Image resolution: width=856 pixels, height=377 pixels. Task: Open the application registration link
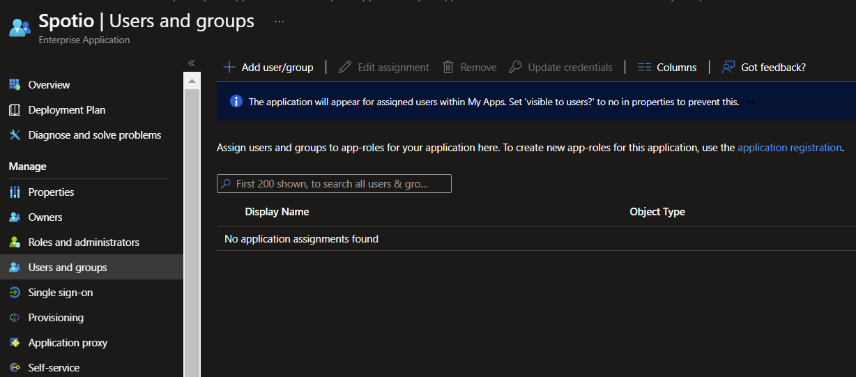pos(790,148)
